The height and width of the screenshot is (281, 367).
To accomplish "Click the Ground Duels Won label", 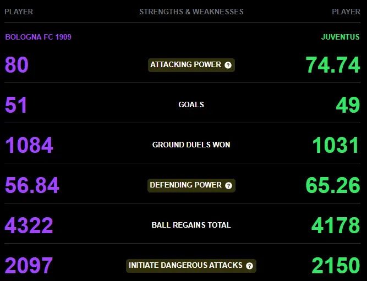I will click(191, 145).
